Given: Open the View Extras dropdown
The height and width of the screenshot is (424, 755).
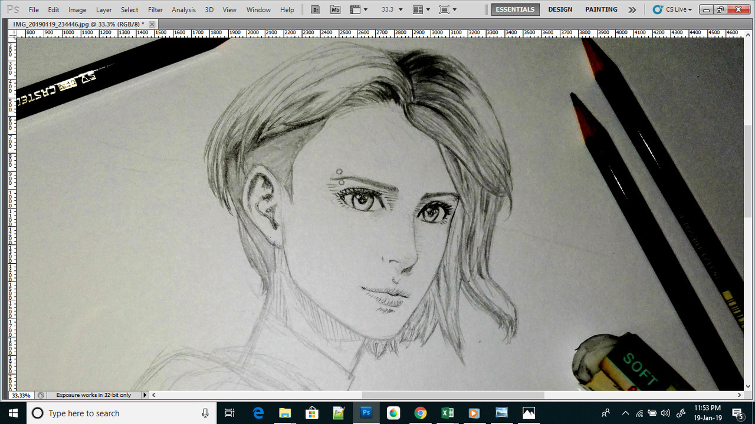Looking at the screenshot, I should click(359, 9).
